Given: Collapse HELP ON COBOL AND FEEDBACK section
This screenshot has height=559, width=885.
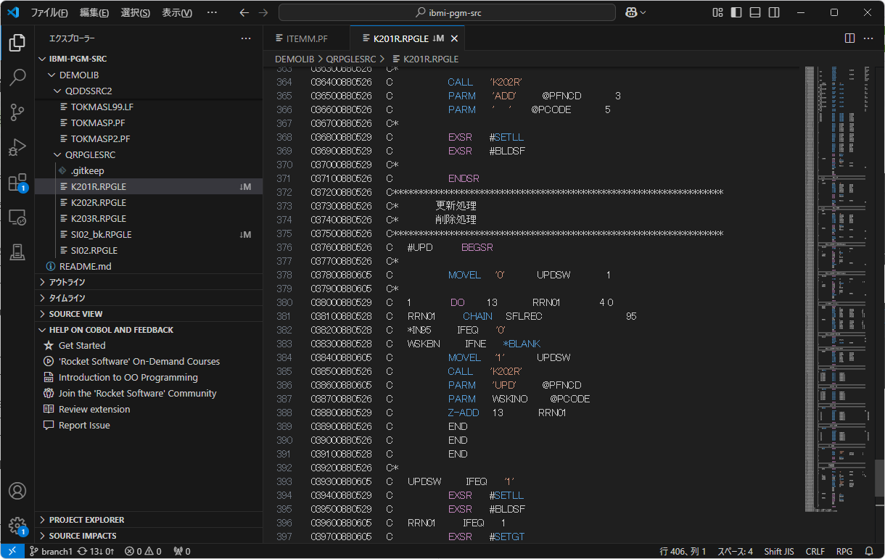Looking at the screenshot, I should coord(149,330).
